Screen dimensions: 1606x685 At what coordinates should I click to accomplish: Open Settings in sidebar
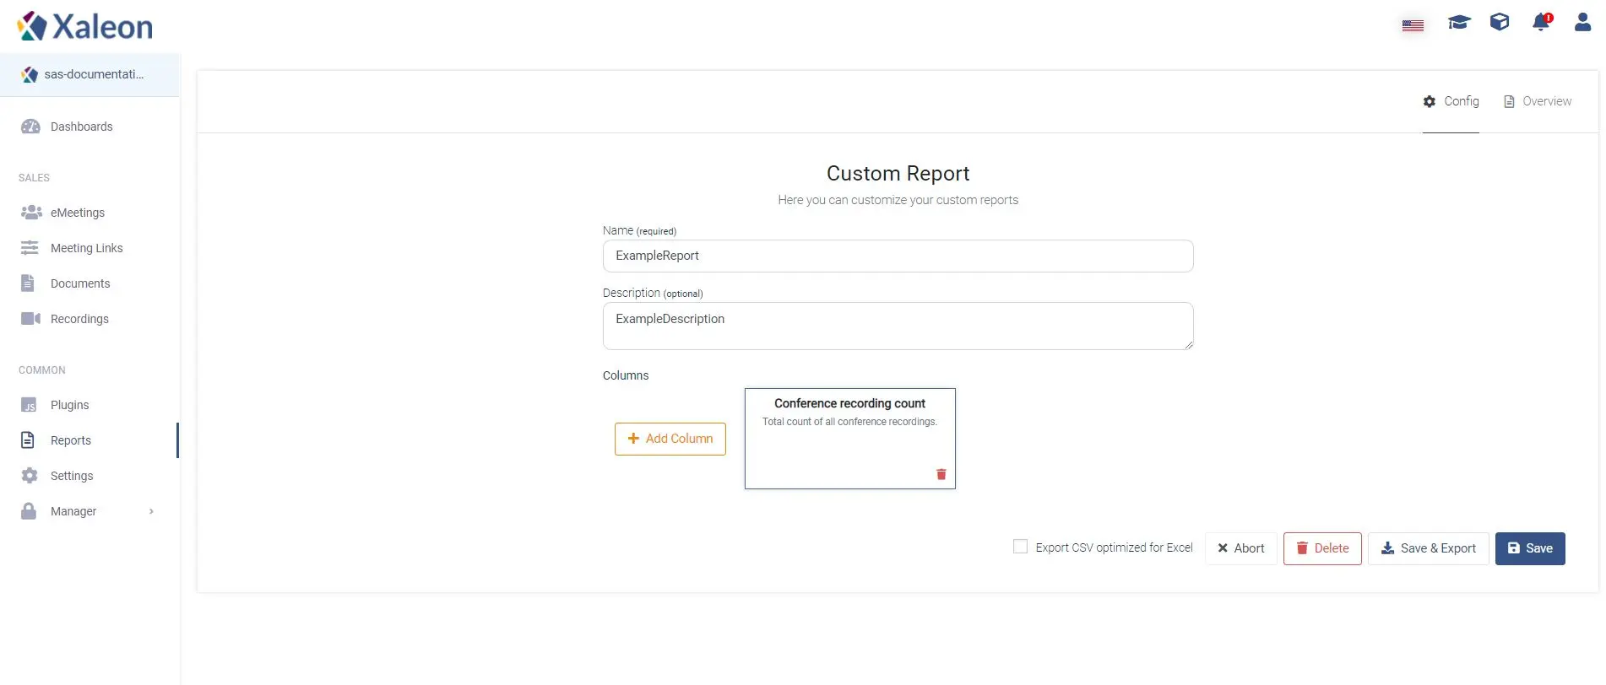click(90, 476)
